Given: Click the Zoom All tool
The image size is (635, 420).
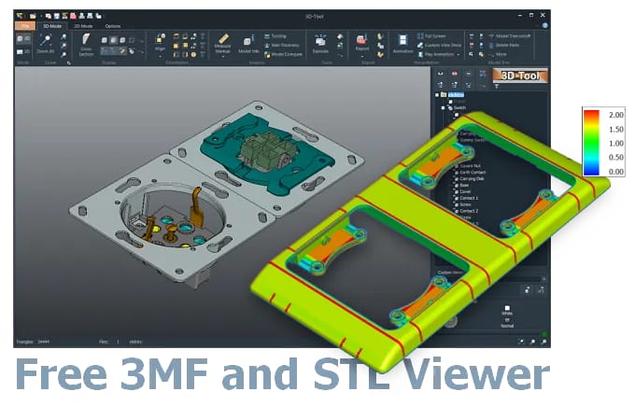Looking at the screenshot, I should [x=46, y=44].
